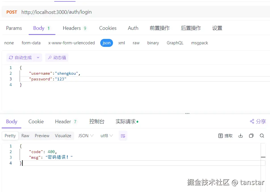Open the Cookies tab
This screenshot has height=192, width=270.
pyautogui.click(x=108, y=28)
